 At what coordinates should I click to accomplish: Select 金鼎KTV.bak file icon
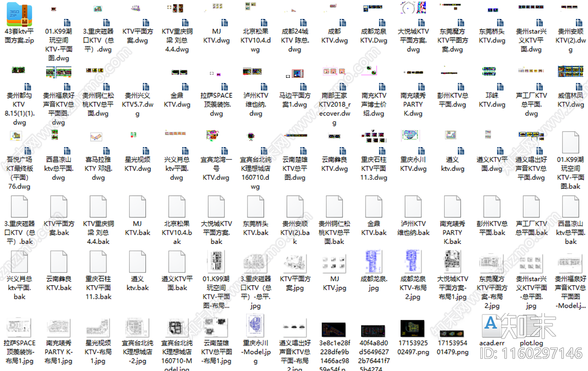[x=374, y=206]
